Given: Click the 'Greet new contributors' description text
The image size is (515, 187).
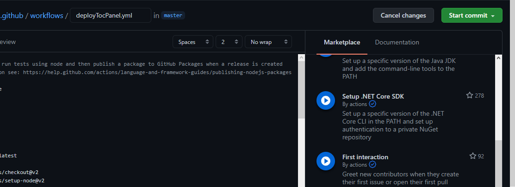Looking at the screenshot, I should 400,178.
